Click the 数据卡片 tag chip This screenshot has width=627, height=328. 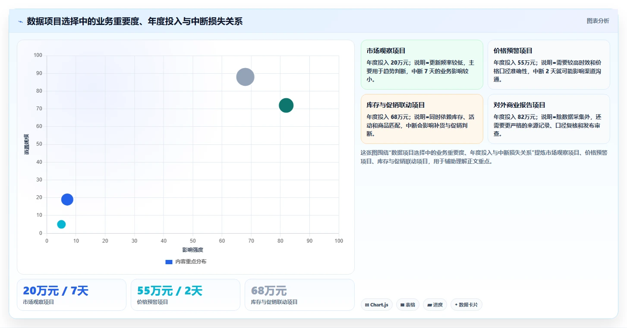coord(466,305)
